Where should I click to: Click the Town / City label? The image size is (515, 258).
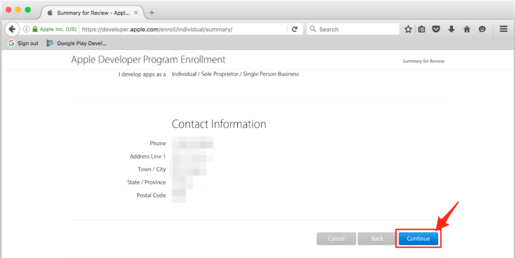pos(152,169)
